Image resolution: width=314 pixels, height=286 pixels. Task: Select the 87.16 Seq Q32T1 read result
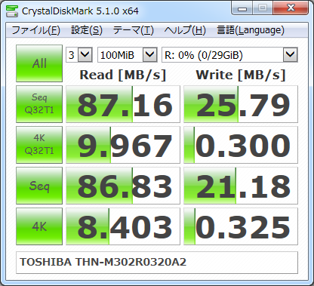(x=123, y=104)
